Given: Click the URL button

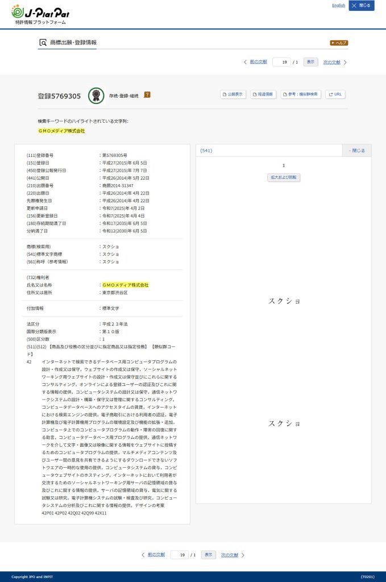Looking at the screenshot, I should click(335, 94).
